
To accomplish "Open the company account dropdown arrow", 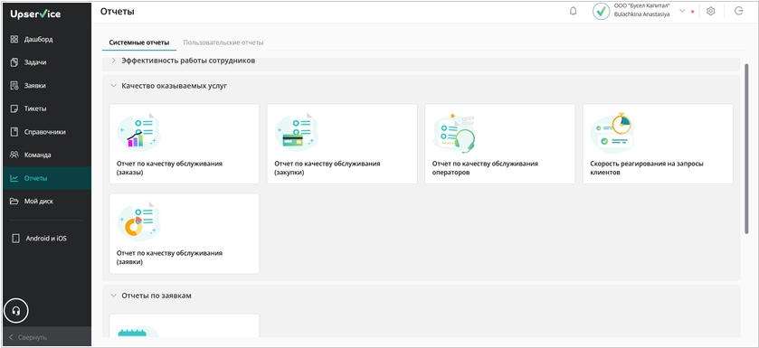I will 682,11.
